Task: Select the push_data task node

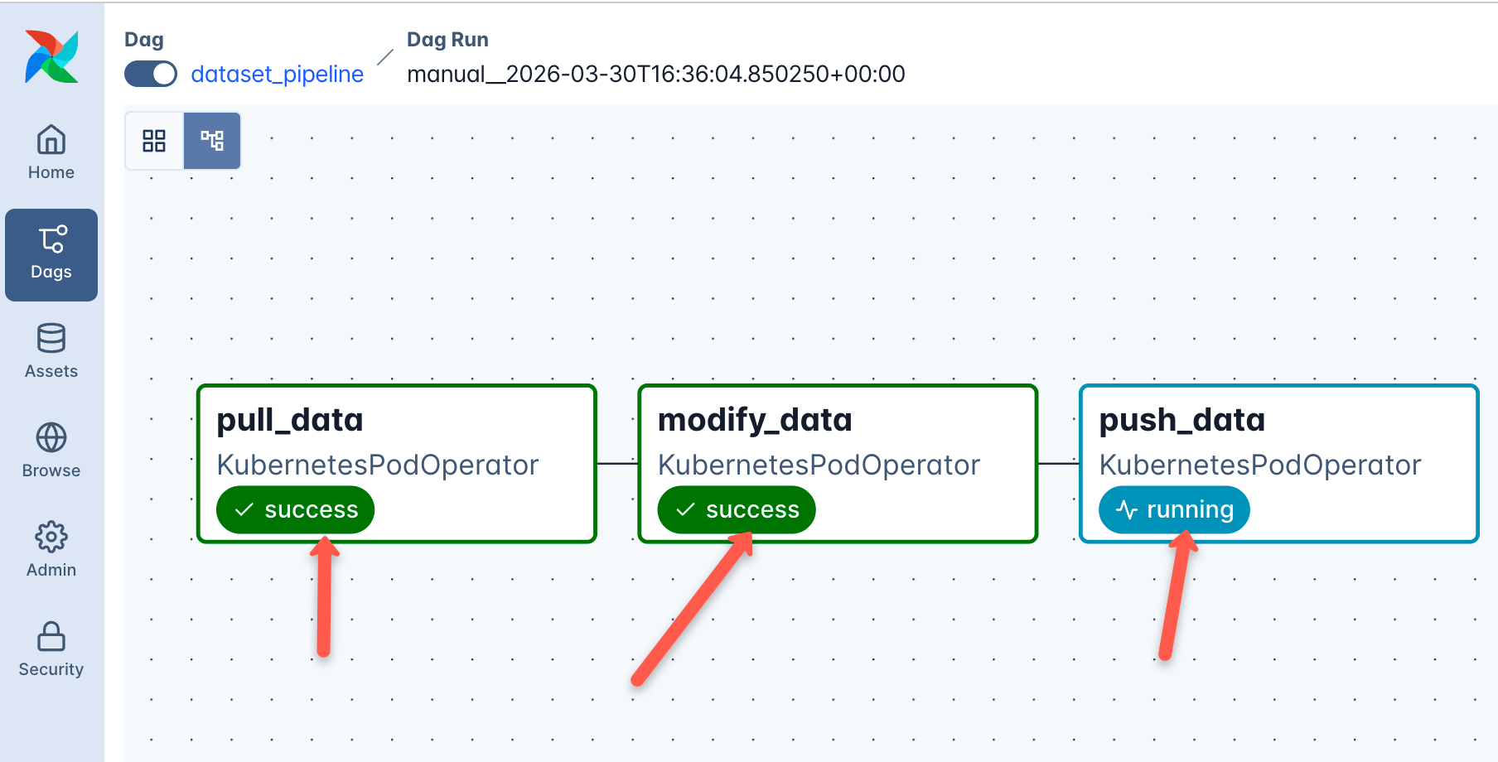Action: click(1279, 464)
